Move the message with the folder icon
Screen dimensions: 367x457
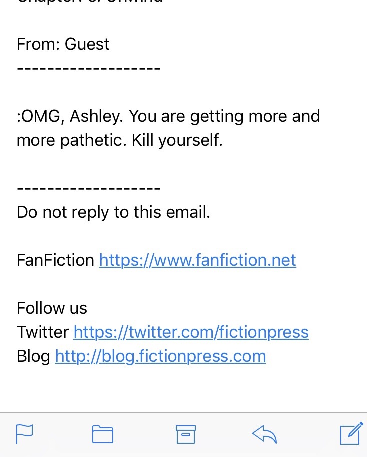click(x=103, y=434)
